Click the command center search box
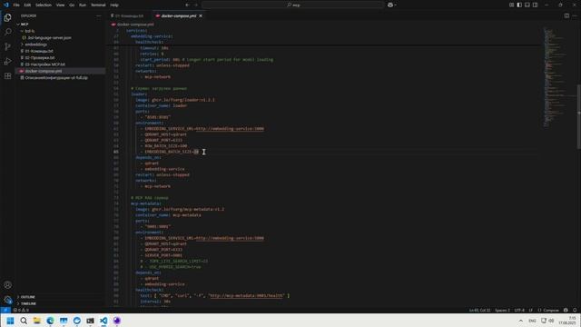This screenshot has width=581, height=327. pyautogui.click(x=292, y=5)
